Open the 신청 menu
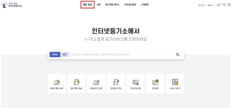The image size is (232, 109). point(99,5)
